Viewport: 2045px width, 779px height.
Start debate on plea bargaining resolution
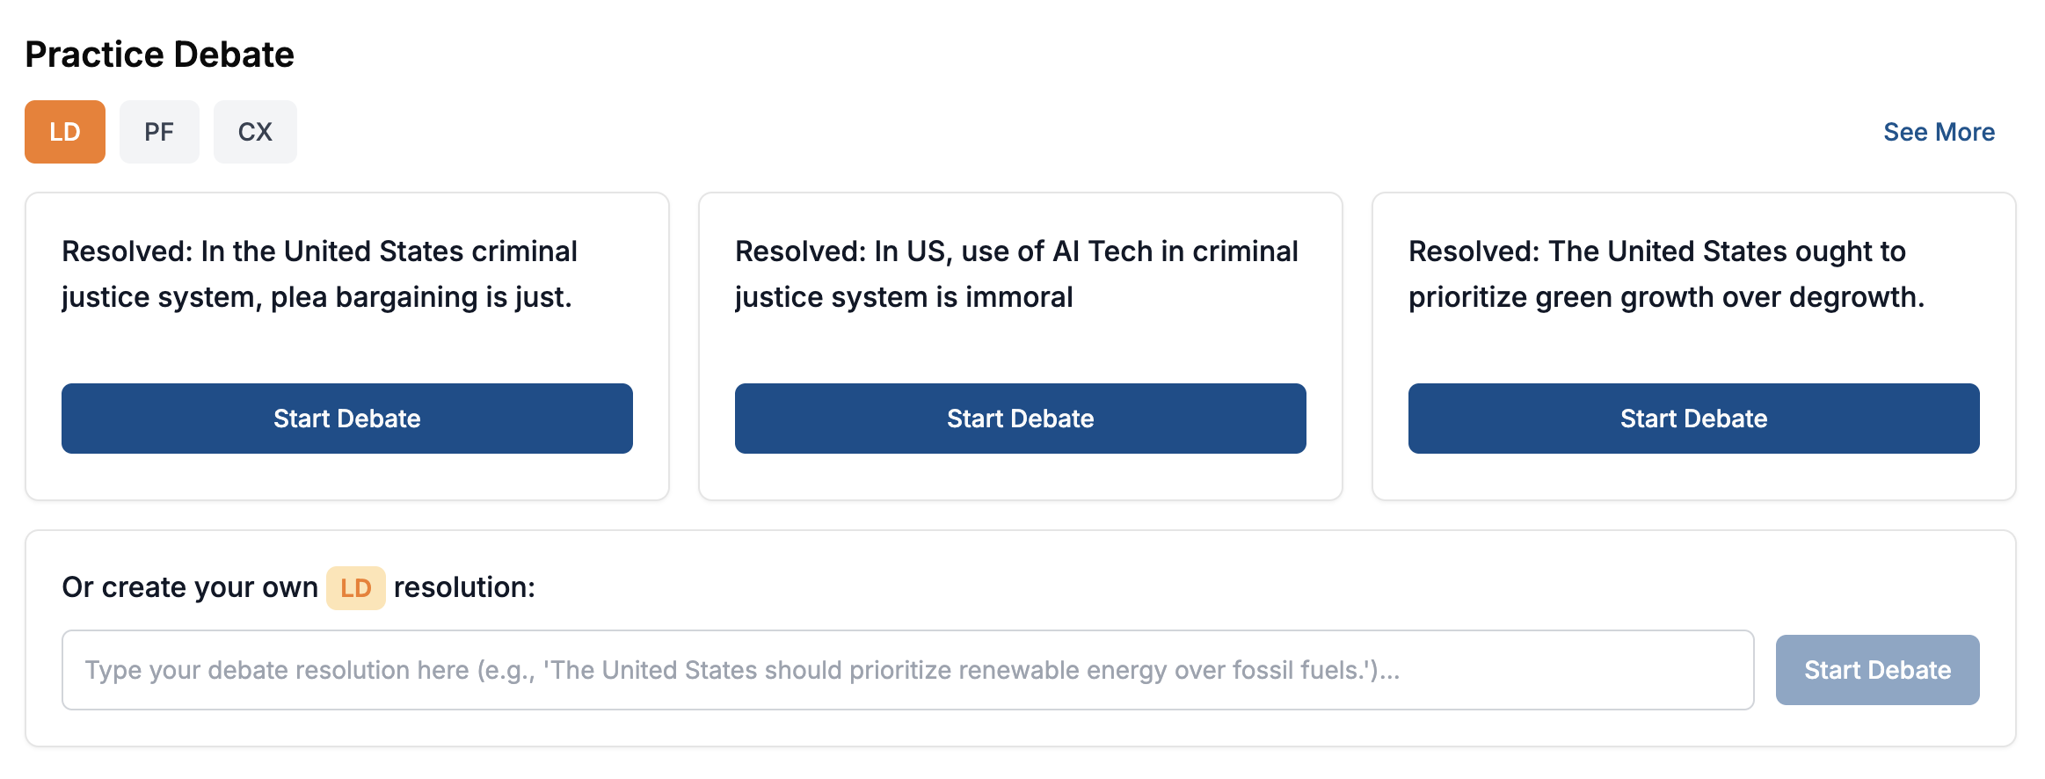pyautogui.click(x=346, y=419)
